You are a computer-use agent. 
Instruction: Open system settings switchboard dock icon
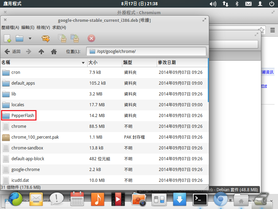click(x=159, y=199)
